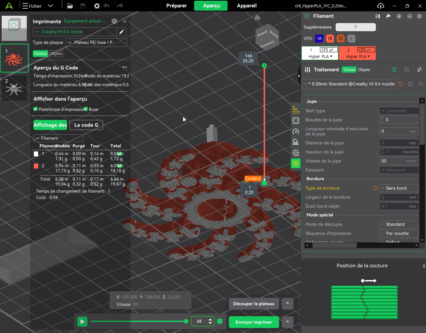The width and height of the screenshot is (426, 333).
Task: Expand the Filament view type dropdown
Action: click(x=58, y=138)
